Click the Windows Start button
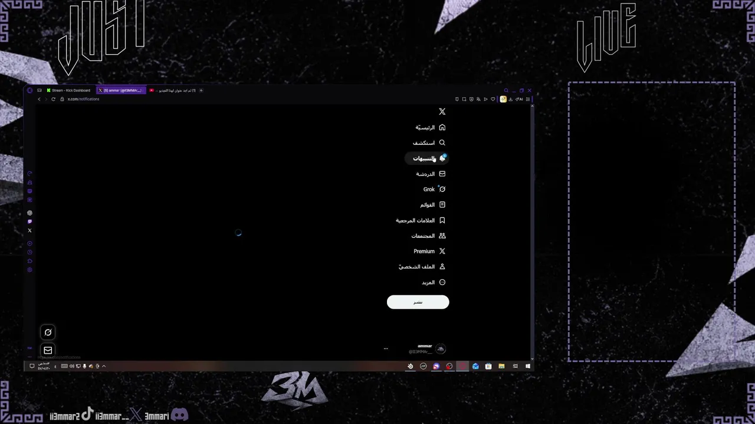Image resolution: width=755 pixels, height=424 pixels. click(x=528, y=366)
